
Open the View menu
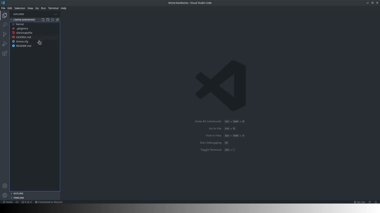[x=30, y=8]
